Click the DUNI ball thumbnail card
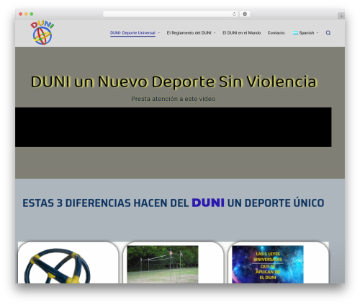360x305 pixels. (x=68, y=262)
